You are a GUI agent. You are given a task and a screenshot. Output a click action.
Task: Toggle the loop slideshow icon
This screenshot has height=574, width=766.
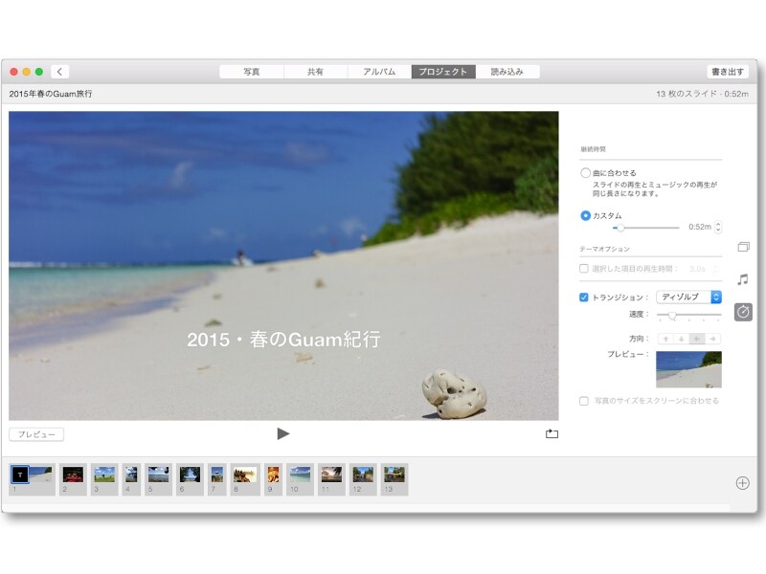tap(552, 433)
